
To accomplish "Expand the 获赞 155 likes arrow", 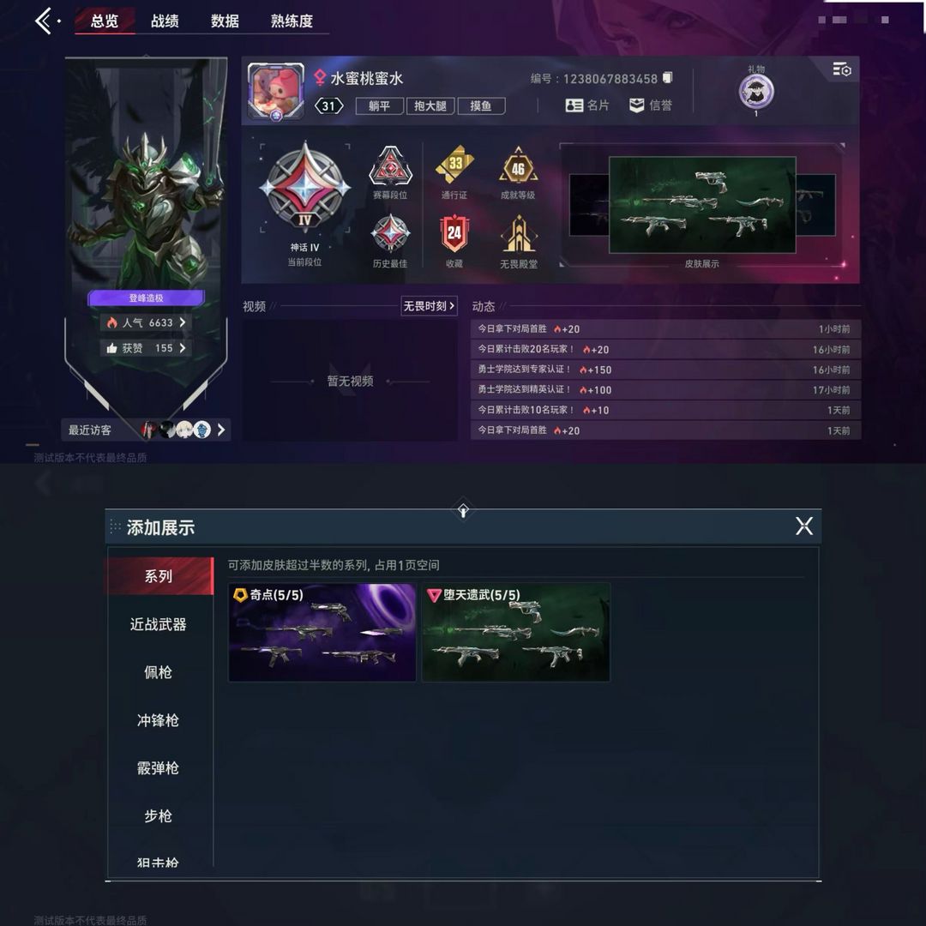I will click(x=183, y=348).
